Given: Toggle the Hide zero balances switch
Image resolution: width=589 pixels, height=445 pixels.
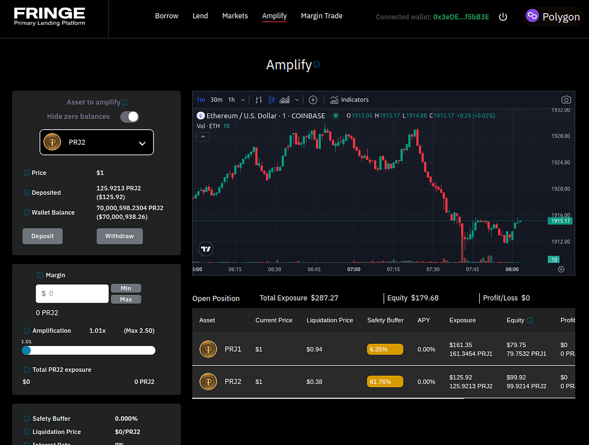Looking at the screenshot, I should point(129,117).
